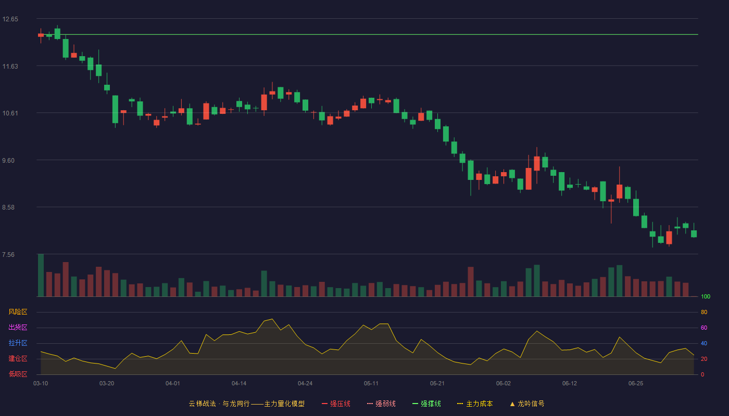Viewport: 729px width, 416px height.
Task: Click the 0 indicator scale label
Action: click(x=702, y=374)
